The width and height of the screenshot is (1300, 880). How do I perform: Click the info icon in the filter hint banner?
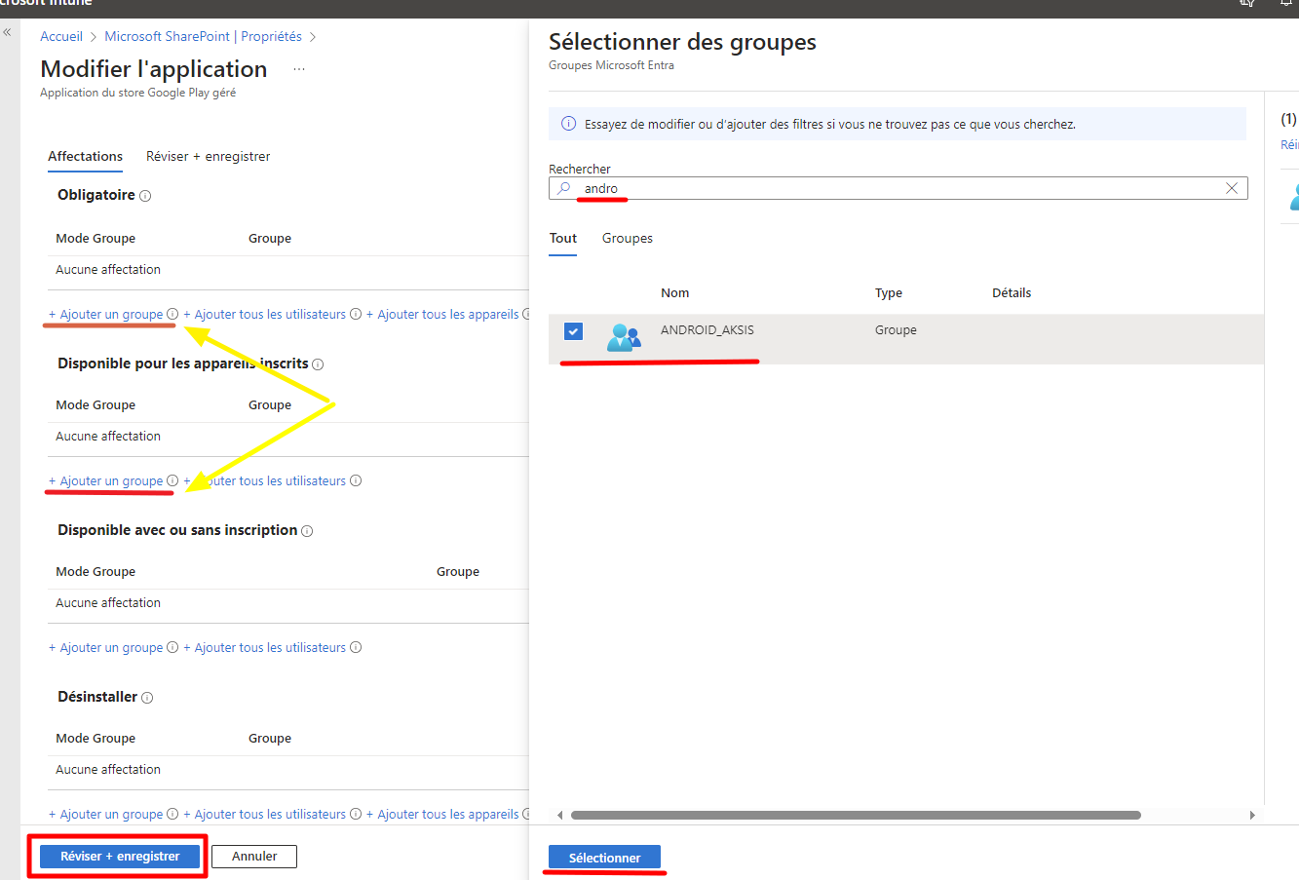568,124
